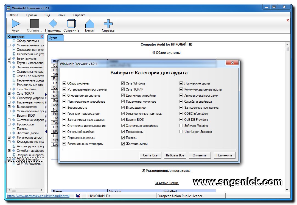
Task: Click the category tree horizontal scrollbar right arrow
Action: coord(42,190)
